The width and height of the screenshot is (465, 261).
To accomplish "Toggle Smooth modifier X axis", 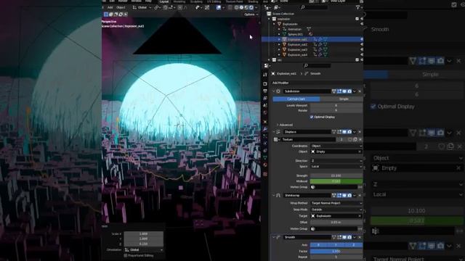I will click(x=318, y=245).
